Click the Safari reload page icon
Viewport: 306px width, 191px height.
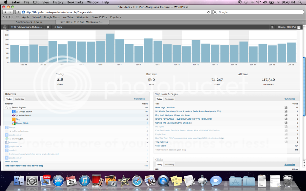[x=209, y=12]
